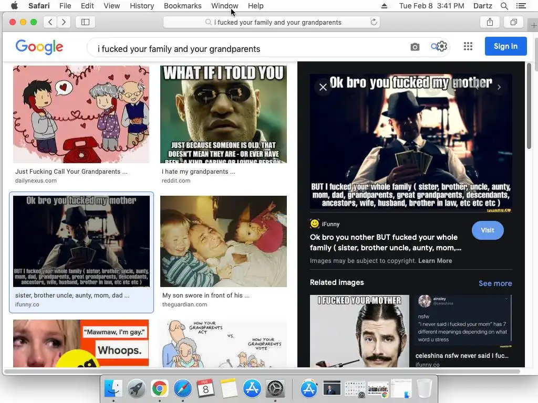Open System Preferences from the Dock
The height and width of the screenshot is (403, 538).
click(x=275, y=389)
